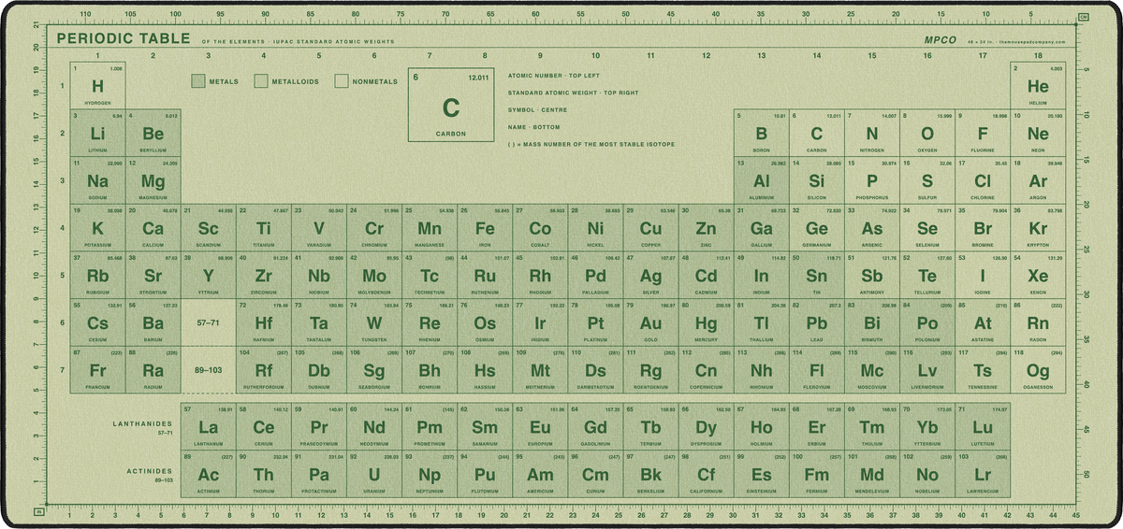
Task: Select the Oganesson (Og) cell
Action: [x=1038, y=370]
